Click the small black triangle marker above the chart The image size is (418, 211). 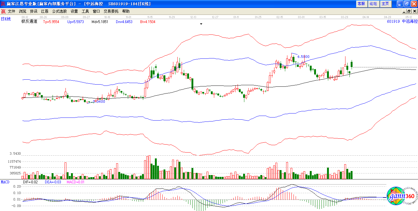tap(201, 24)
